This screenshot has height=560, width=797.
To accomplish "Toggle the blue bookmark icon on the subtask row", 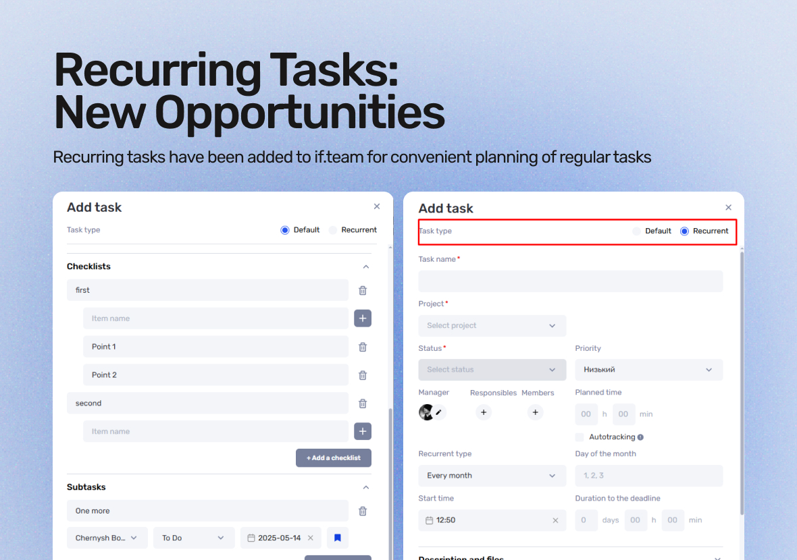I will [338, 538].
